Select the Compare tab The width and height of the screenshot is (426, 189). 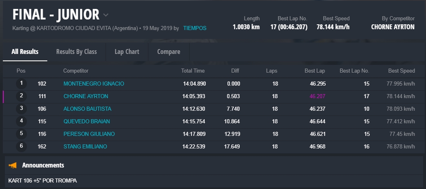pyautogui.click(x=169, y=52)
